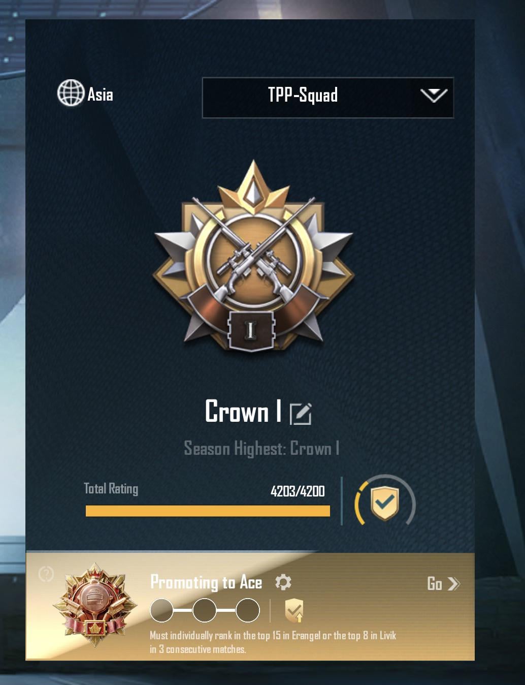Click the 4203/4200 rating value
This screenshot has width=525, height=685.
tap(298, 491)
